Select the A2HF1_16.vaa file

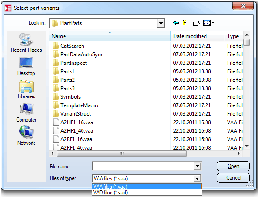coord(77,122)
